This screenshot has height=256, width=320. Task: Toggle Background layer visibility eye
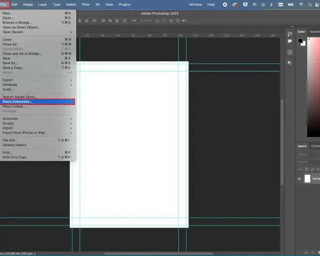point(299,179)
